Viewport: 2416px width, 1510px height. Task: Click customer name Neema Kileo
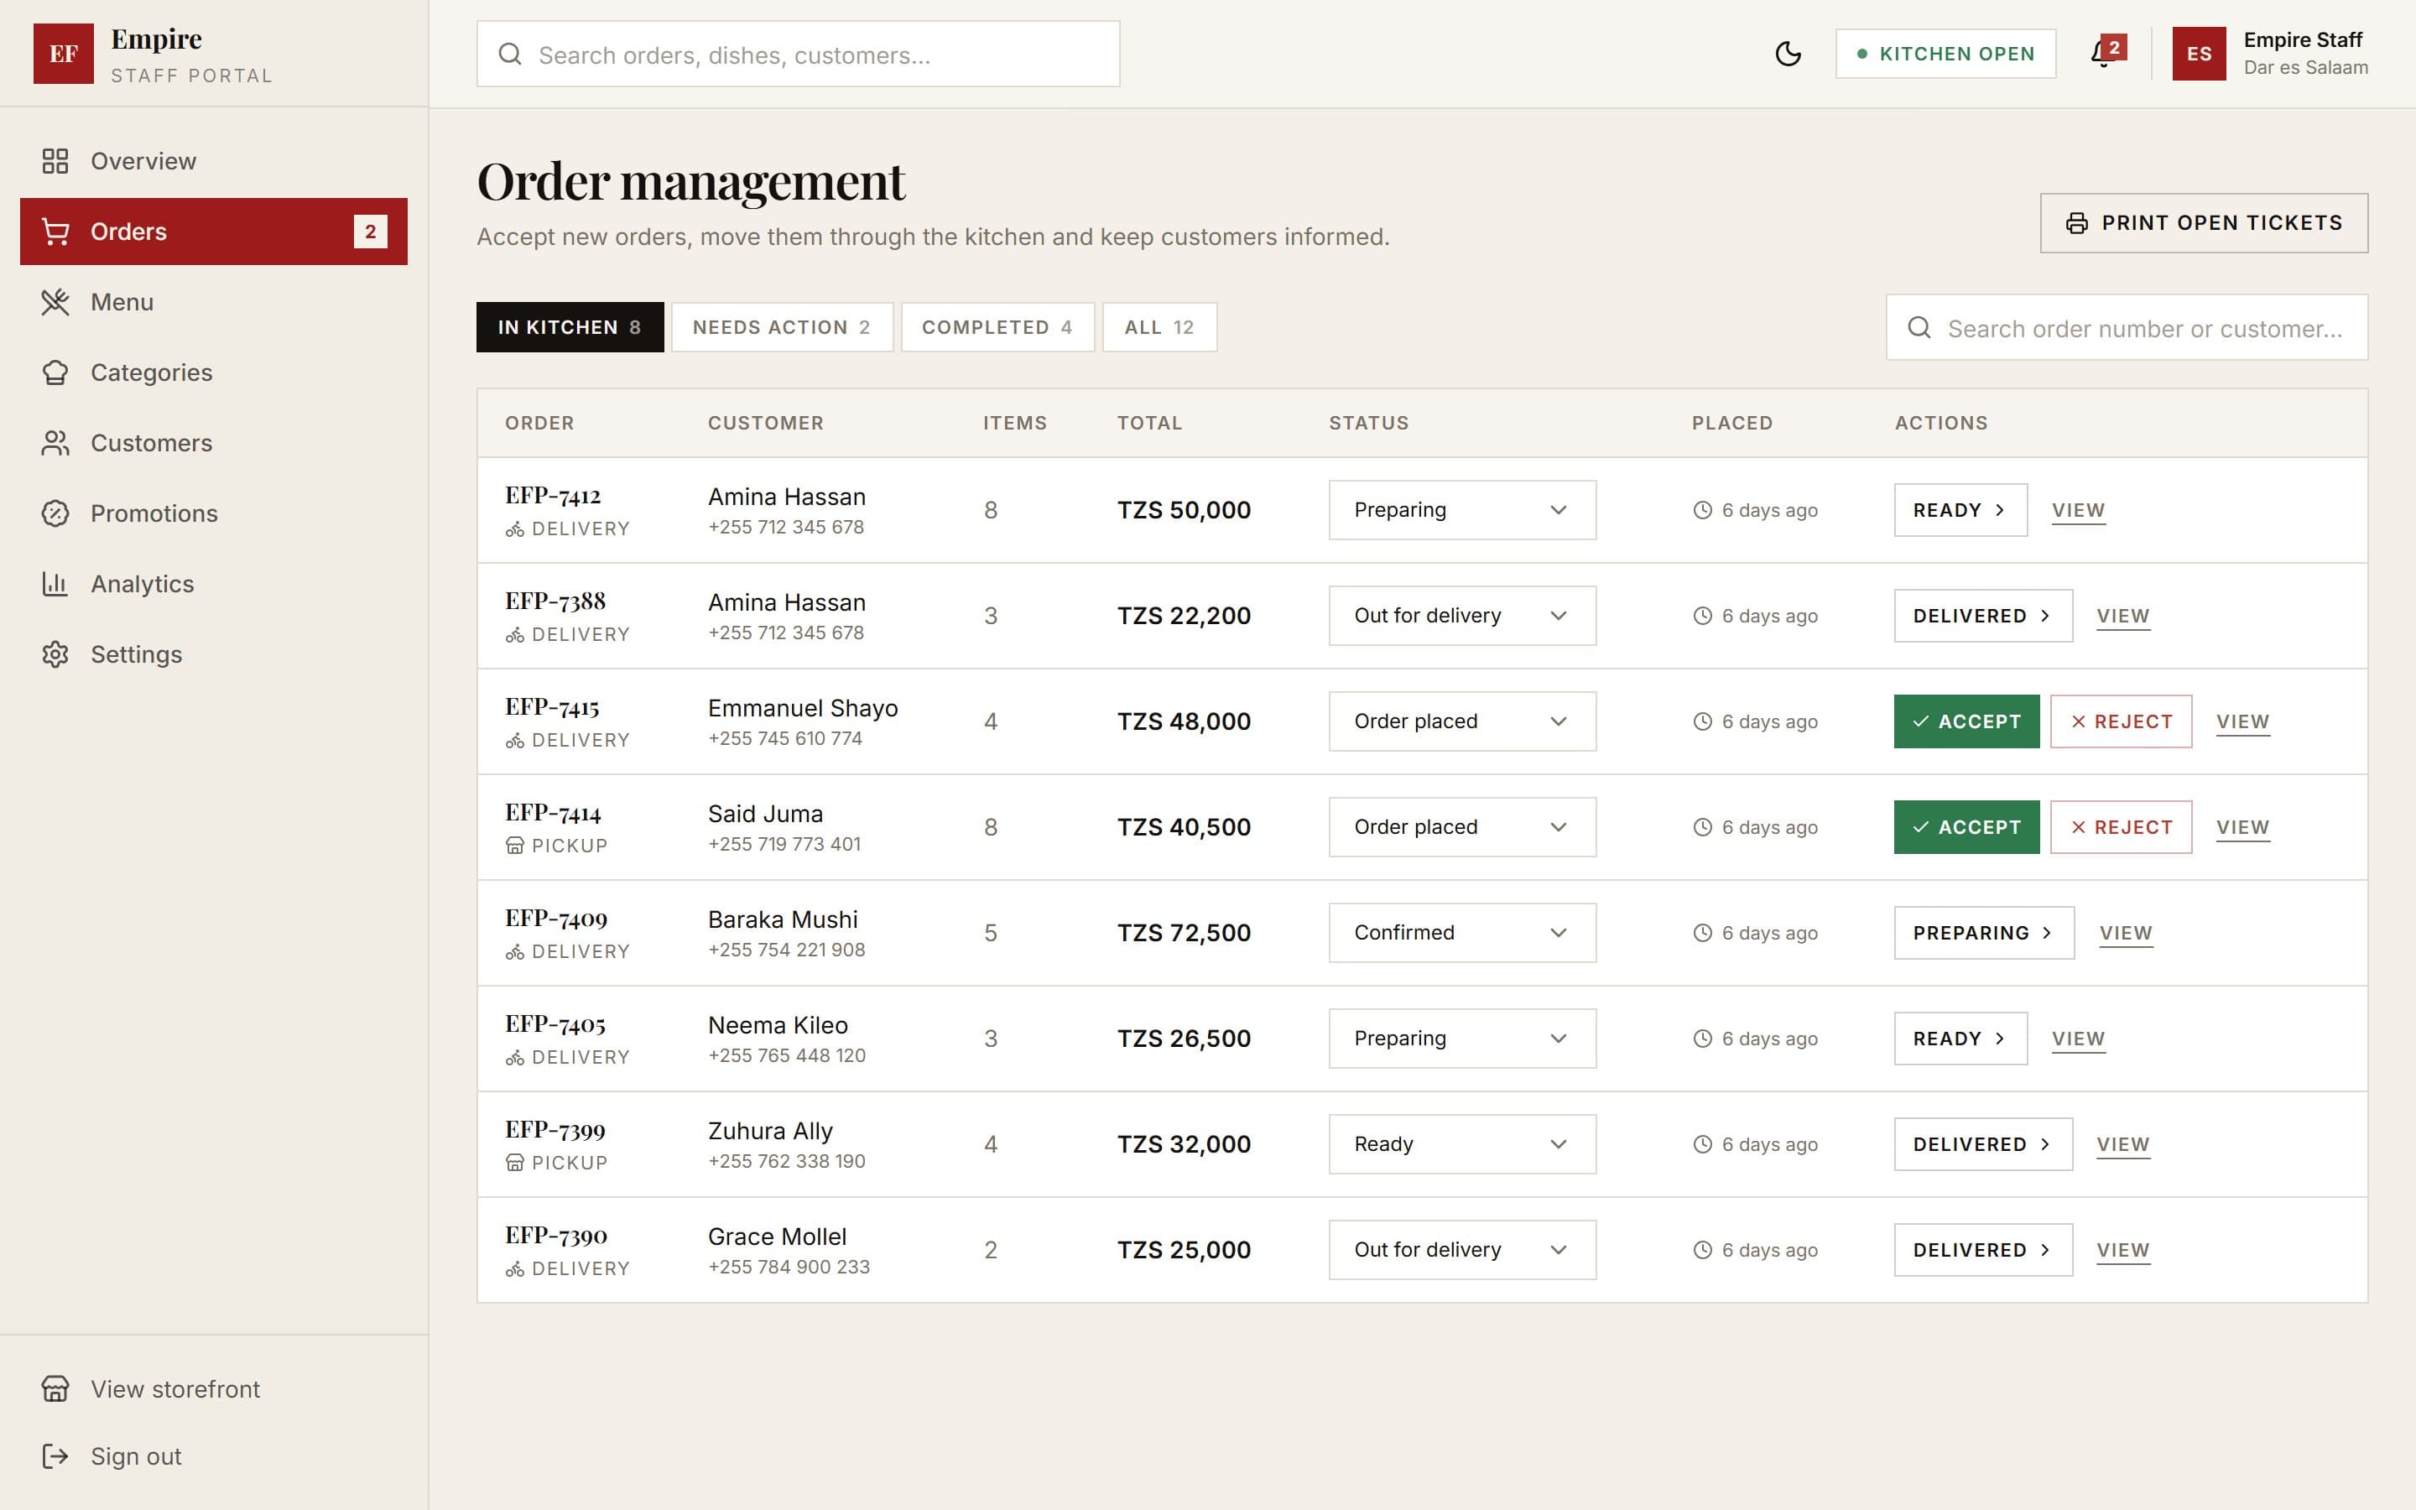point(778,1026)
